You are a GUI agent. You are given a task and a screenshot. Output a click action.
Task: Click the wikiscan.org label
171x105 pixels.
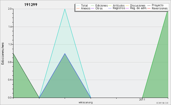85,102
